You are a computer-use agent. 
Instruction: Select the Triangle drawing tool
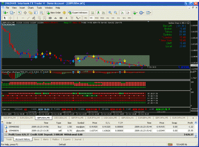click(56, 18)
